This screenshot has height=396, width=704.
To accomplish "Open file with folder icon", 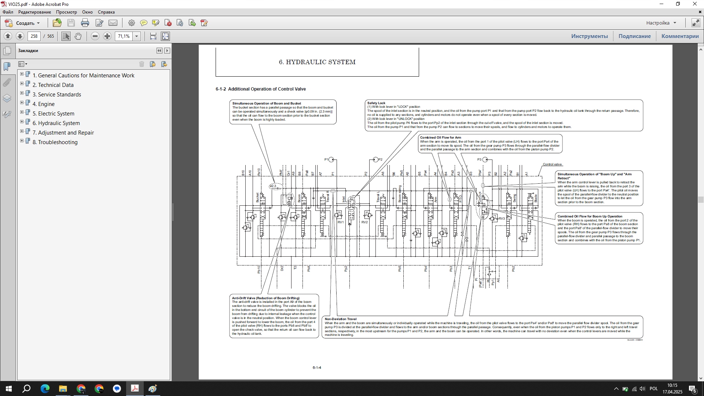I will pos(57,23).
